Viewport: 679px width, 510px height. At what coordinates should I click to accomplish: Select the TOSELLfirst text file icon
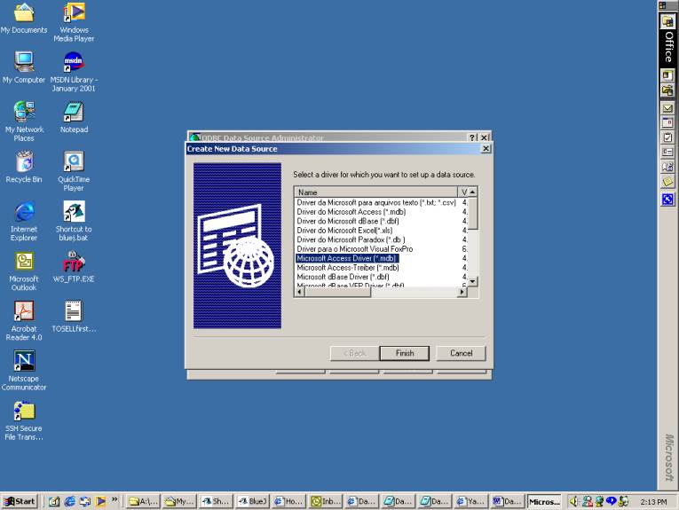74,316
